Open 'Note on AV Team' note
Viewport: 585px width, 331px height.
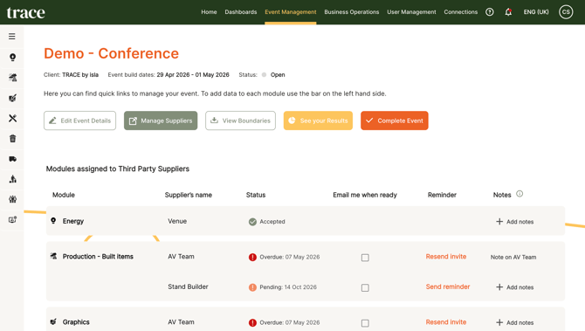(513, 257)
